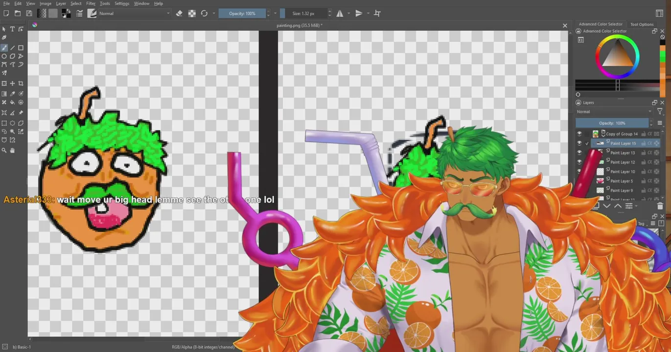
Task: Toggle horizontal mirror tool
Action: [340, 14]
